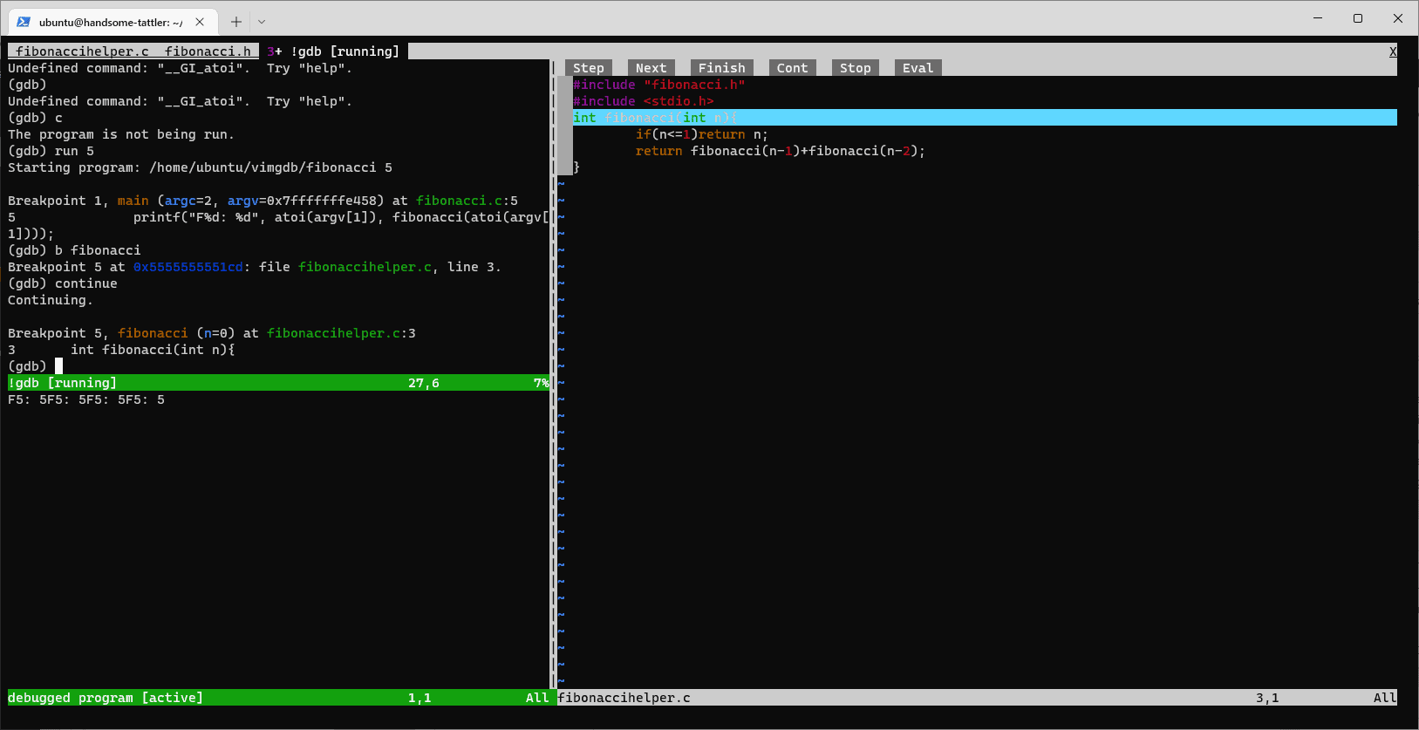Image resolution: width=1419 pixels, height=730 pixels.
Task: Click the '(gdb) b fibonacci' command line
Action: [74, 250]
